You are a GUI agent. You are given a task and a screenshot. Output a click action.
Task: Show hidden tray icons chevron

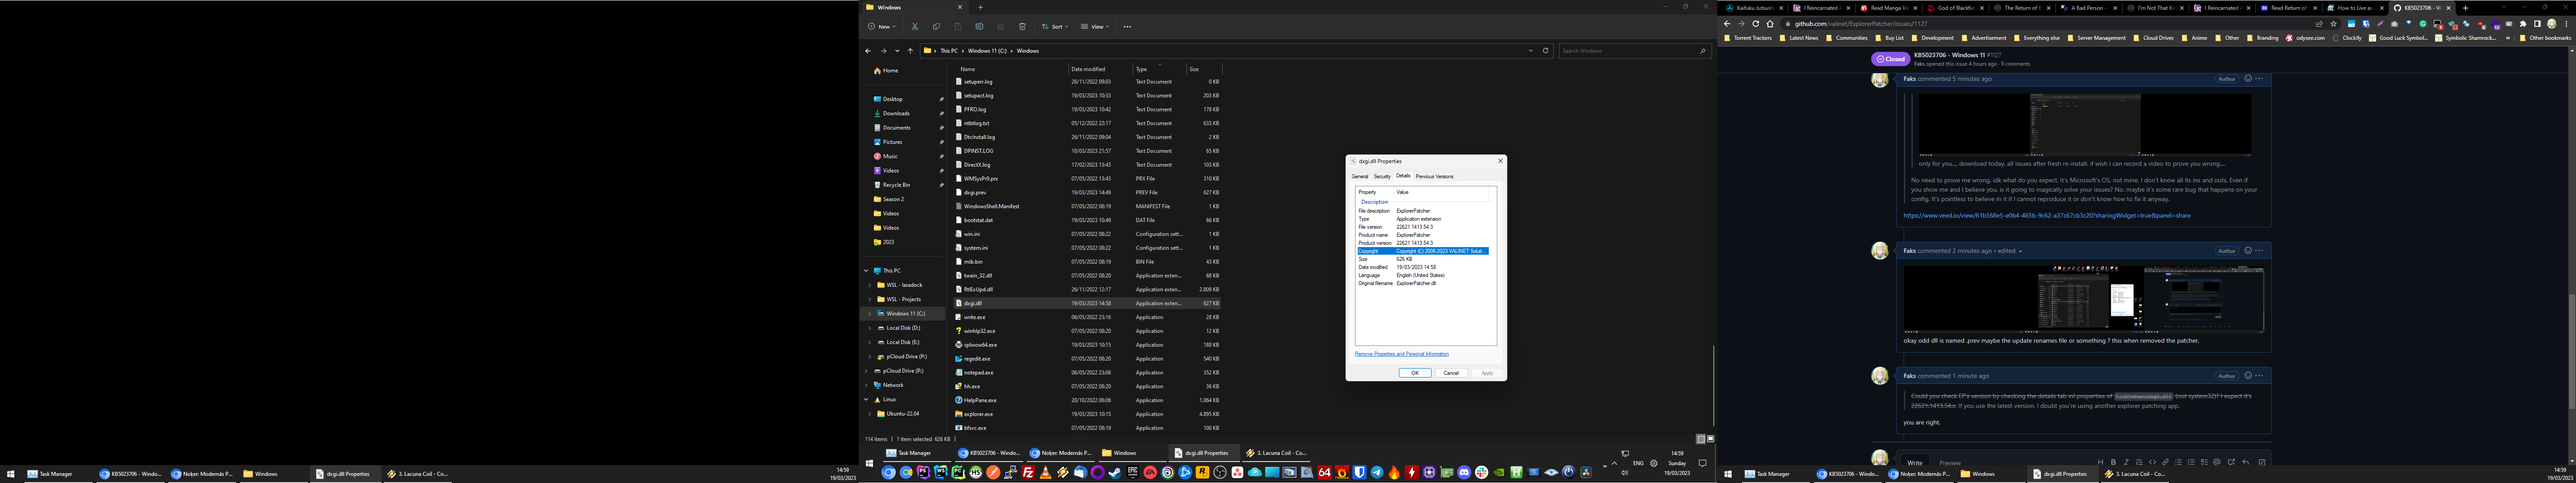1614,463
